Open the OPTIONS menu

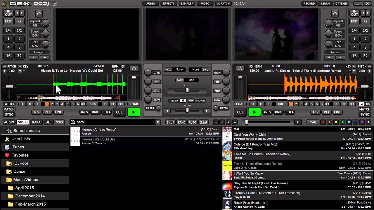[341, 3]
